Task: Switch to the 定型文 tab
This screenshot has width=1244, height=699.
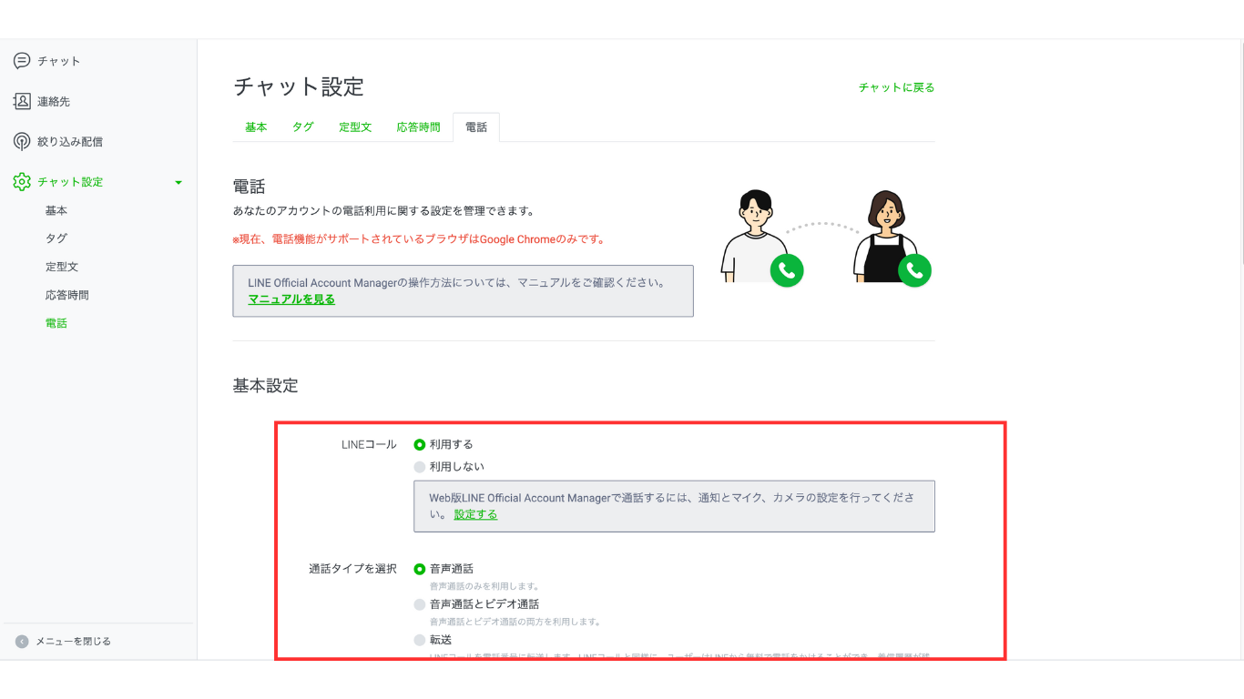Action: coord(356,127)
